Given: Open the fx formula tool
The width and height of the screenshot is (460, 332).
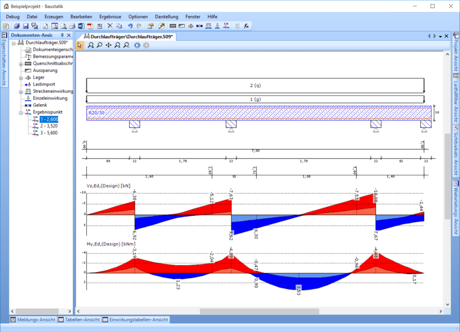Looking at the screenshot, I should click(246, 26).
